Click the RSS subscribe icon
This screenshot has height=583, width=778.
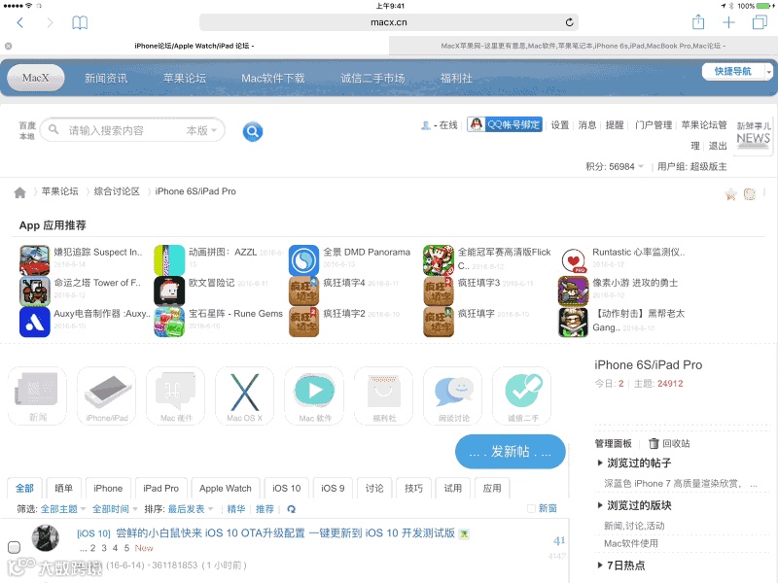749,194
